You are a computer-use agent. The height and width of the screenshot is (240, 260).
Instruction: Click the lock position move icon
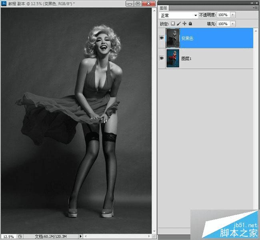tap(184, 24)
